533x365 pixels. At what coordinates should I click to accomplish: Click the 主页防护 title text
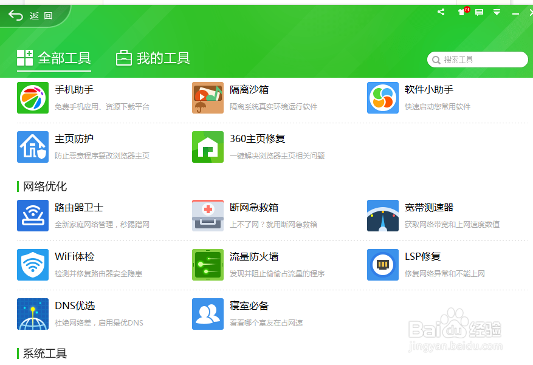[x=74, y=139]
